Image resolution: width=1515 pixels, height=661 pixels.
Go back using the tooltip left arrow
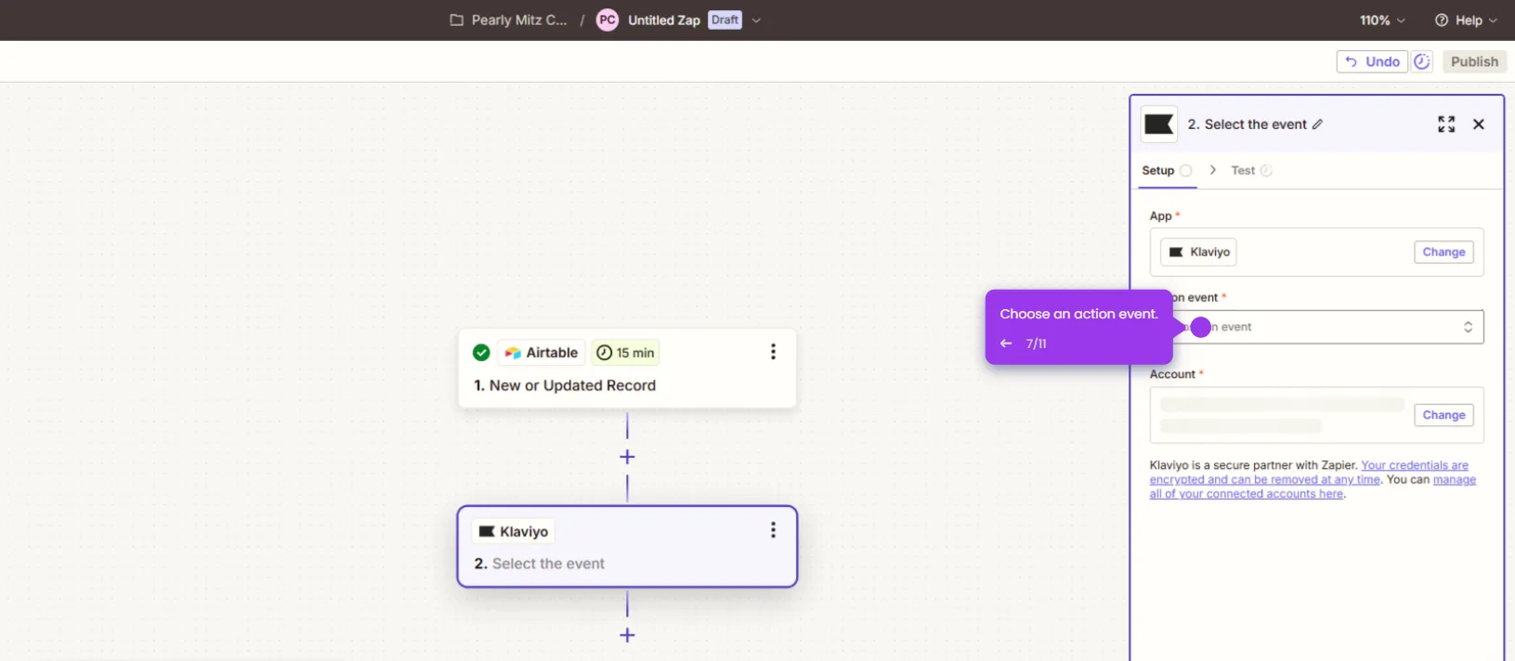tap(1006, 343)
